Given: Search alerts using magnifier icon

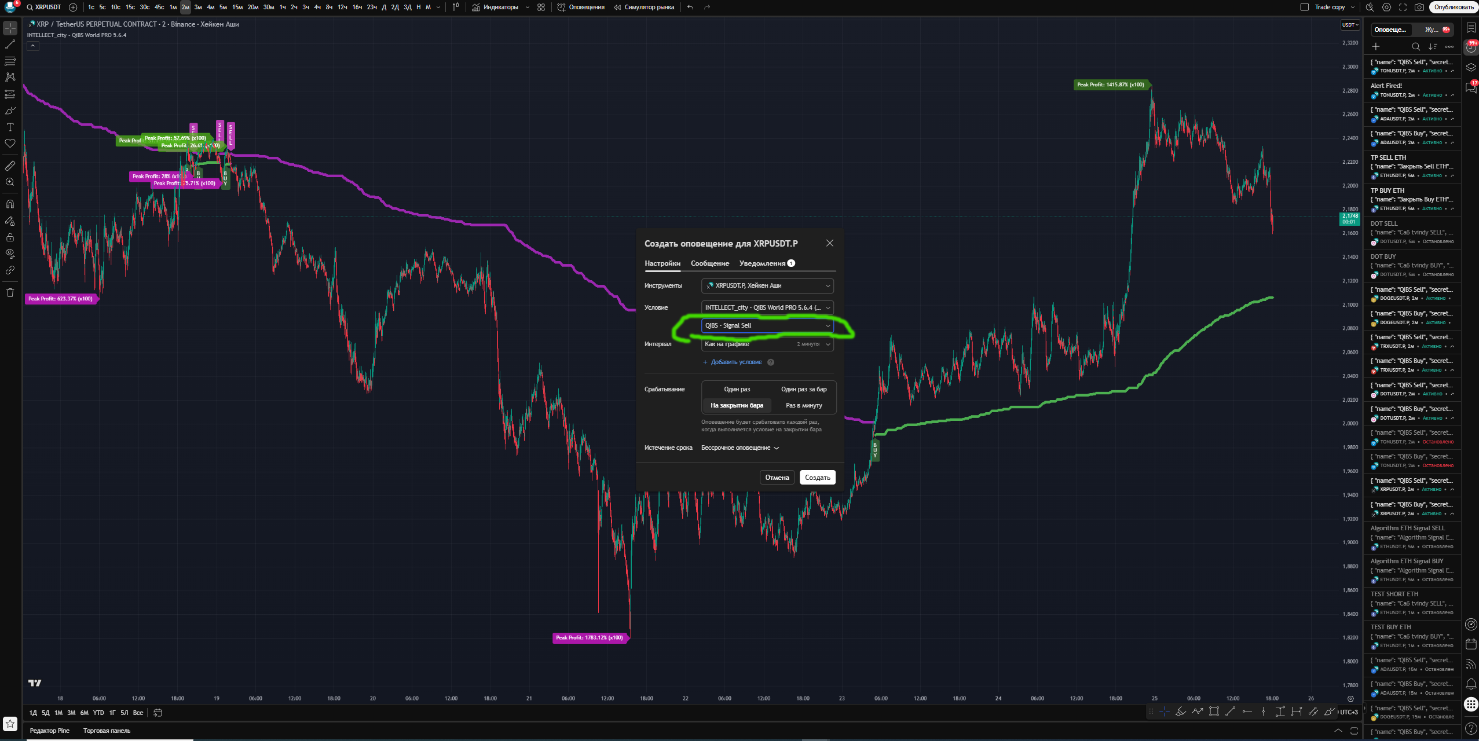Looking at the screenshot, I should pyautogui.click(x=1416, y=46).
